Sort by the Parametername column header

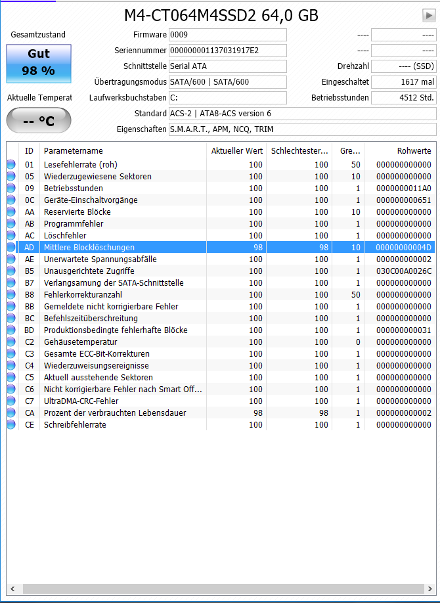(123, 151)
